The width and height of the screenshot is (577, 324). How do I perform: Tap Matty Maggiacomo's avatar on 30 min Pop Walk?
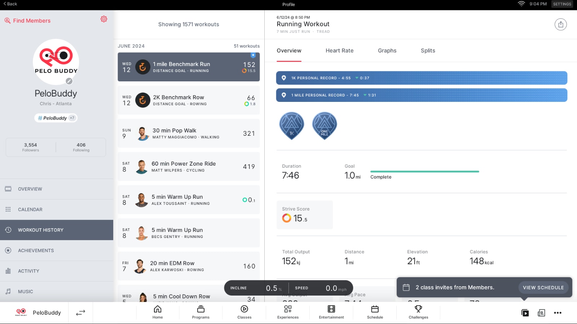tap(143, 134)
